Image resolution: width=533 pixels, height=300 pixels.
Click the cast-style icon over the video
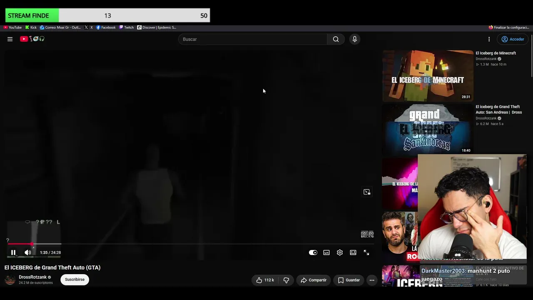click(x=367, y=192)
